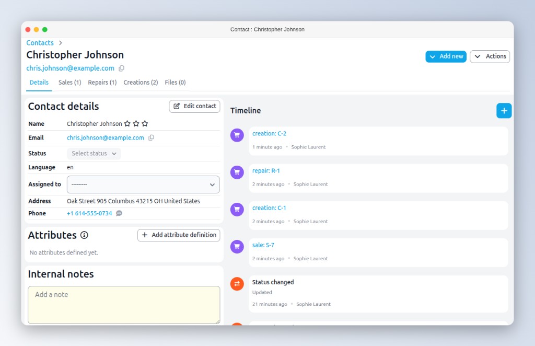This screenshot has width=535, height=346.
Task: Switch to the Sales (1) tab
Action: tap(69, 83)
